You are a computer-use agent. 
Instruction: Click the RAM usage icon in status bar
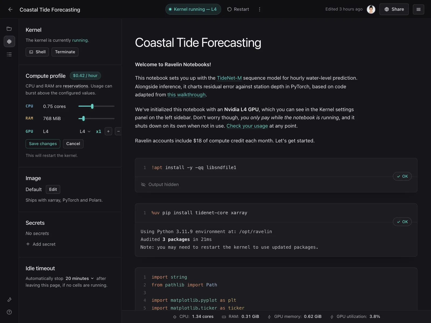coord(224,317)
